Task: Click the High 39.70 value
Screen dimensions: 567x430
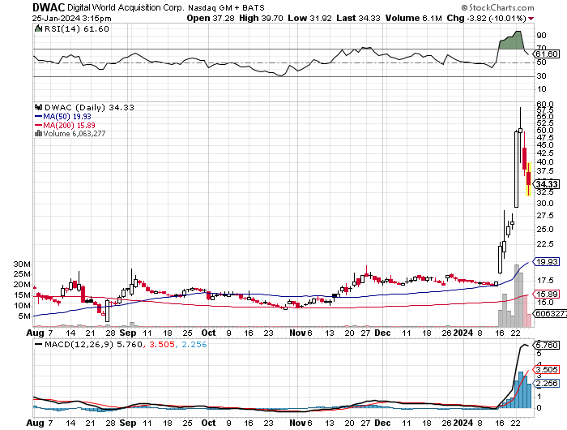Action: tap(261, 18)
